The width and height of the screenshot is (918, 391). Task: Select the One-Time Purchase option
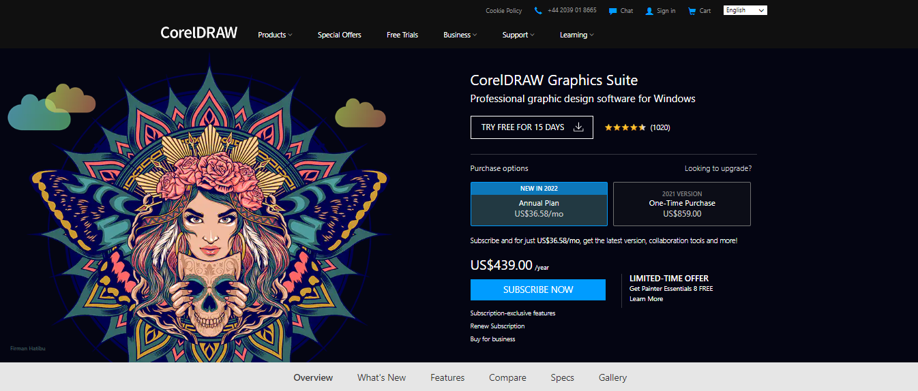pos(682,204)
